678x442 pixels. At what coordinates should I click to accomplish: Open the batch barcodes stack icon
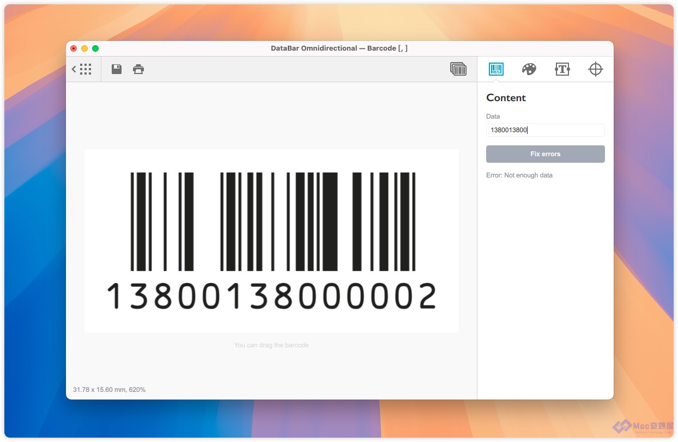tap(458, 69)
